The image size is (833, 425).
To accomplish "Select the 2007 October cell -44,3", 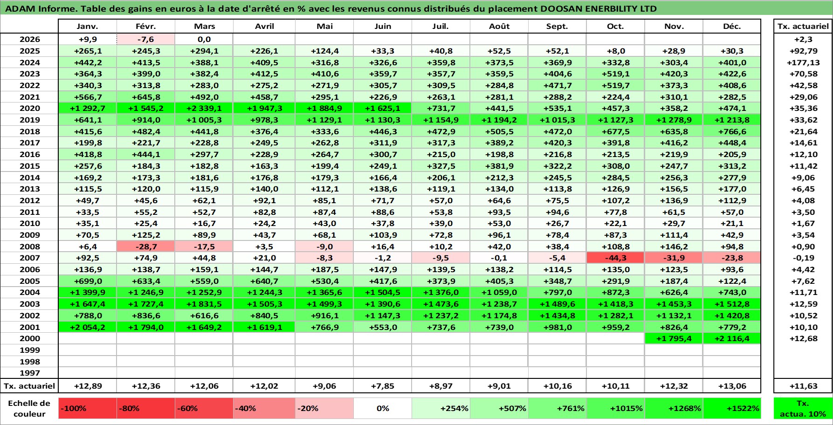I will 616,258.
